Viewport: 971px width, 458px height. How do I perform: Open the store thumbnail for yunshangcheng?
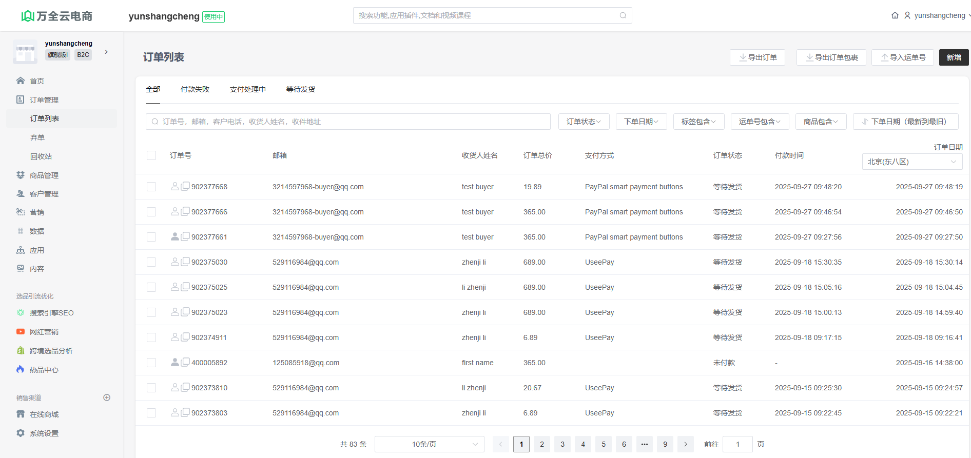(25, 52)
